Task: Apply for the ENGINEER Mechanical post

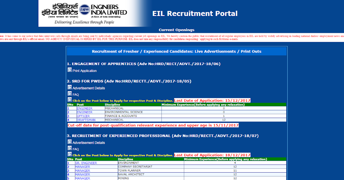Action: click(84, 108)
